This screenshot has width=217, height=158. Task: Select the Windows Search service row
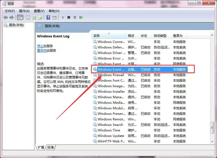click(x=140, y=125)
